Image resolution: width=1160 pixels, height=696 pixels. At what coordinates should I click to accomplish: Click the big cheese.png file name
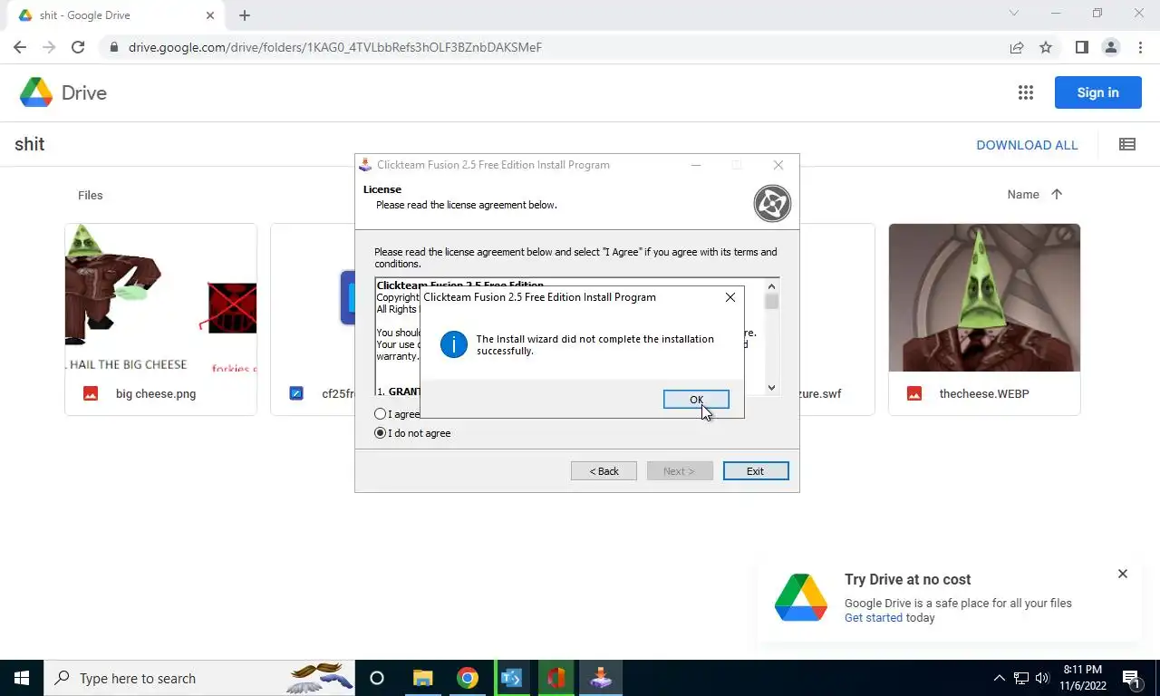point(156,394)
